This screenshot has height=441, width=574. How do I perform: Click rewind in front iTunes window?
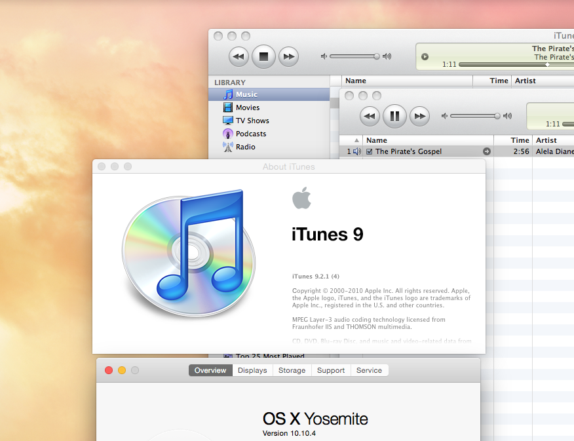370,116
